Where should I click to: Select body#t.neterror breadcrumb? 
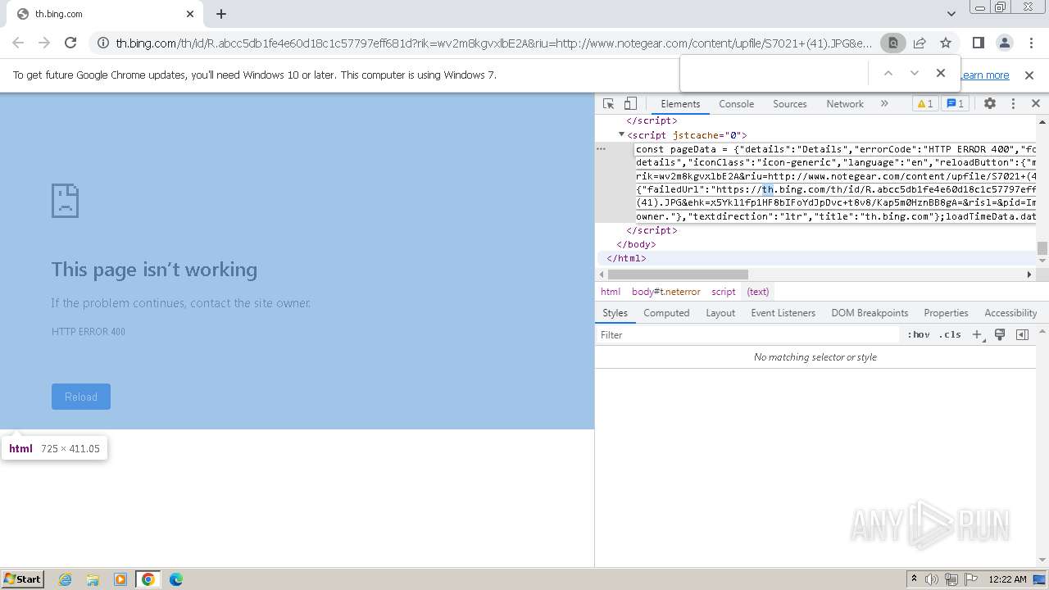665,292
